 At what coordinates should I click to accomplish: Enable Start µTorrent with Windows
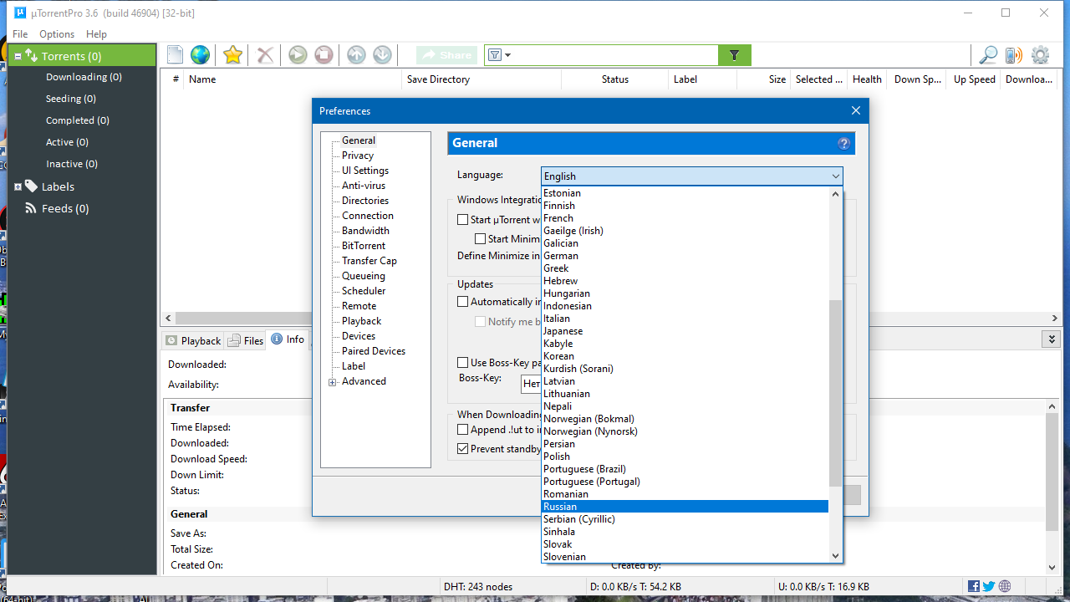(x=463, y=219)
